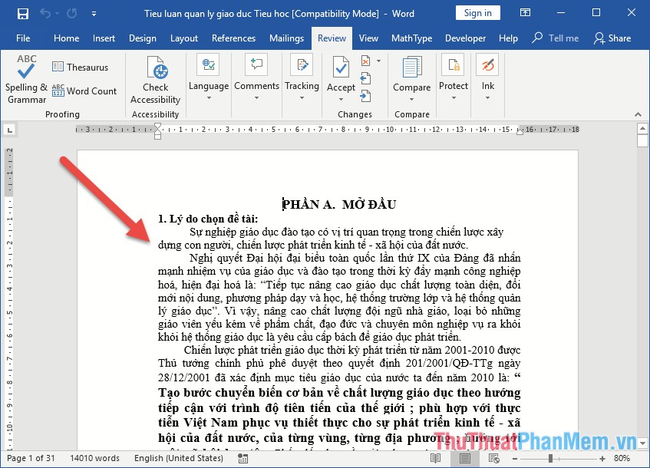Switch to the Mailings ribbon tab
Image resolution: width=650 pixels, height=468 pixels.
point(286,38)
